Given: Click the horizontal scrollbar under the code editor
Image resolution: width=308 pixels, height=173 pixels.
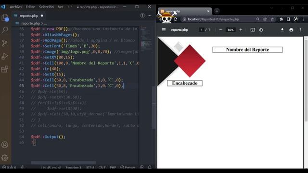Looking at the screenshot, I should point(63,162).
